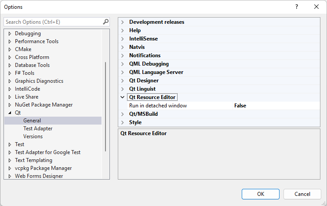
Task: Expand the Notifications property section
Action: 123,55
